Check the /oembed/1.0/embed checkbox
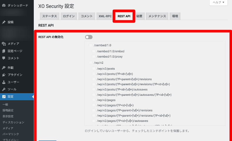 click(x=94, y=51)
